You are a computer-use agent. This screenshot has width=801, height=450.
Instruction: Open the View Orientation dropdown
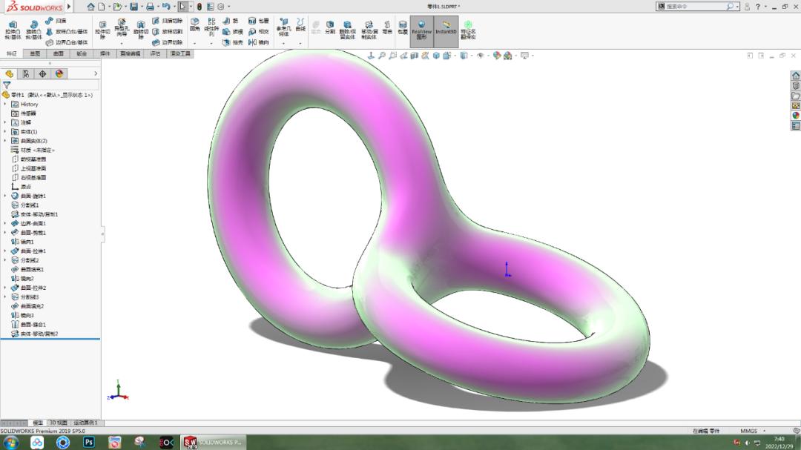tap(437, 55)
